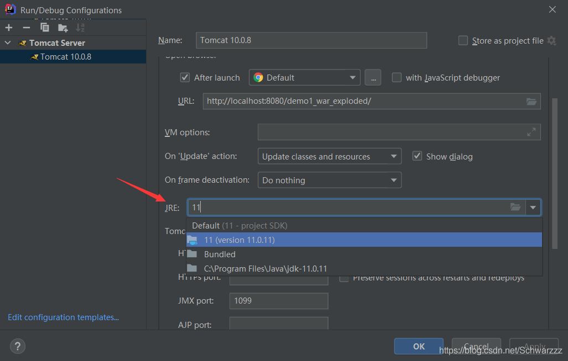Screen dimensions: 568x361
Task: Click the Name input field
Action: point(311,40)
